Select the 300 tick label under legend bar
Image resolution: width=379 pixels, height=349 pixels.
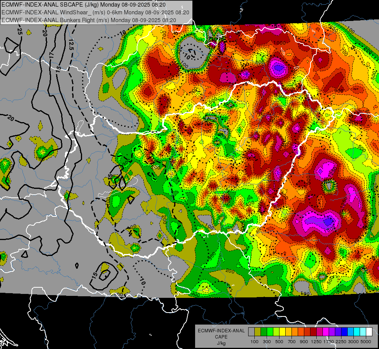click(x=267, y=342)
